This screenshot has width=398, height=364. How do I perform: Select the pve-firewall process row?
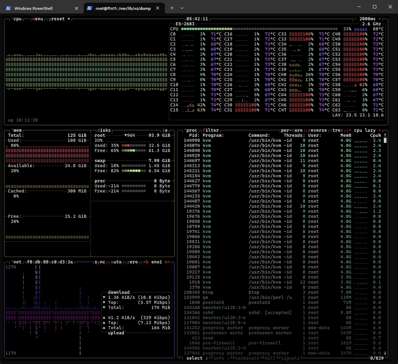[282, 343]
